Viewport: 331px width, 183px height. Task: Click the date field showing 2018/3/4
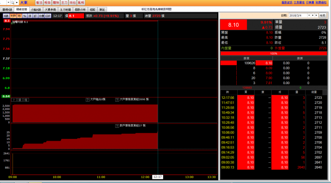(x=298, y=16)
